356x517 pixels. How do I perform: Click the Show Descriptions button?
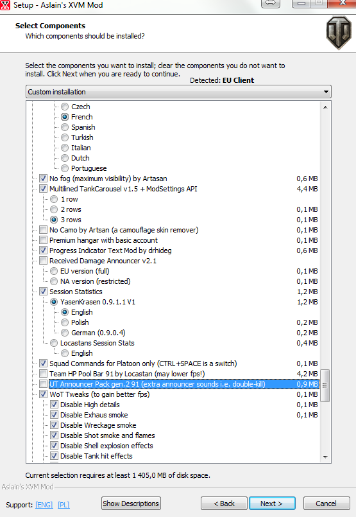pyautogui.click(x=131, y=504)
